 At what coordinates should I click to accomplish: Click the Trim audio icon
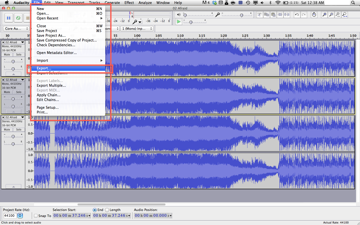[280, 15]
